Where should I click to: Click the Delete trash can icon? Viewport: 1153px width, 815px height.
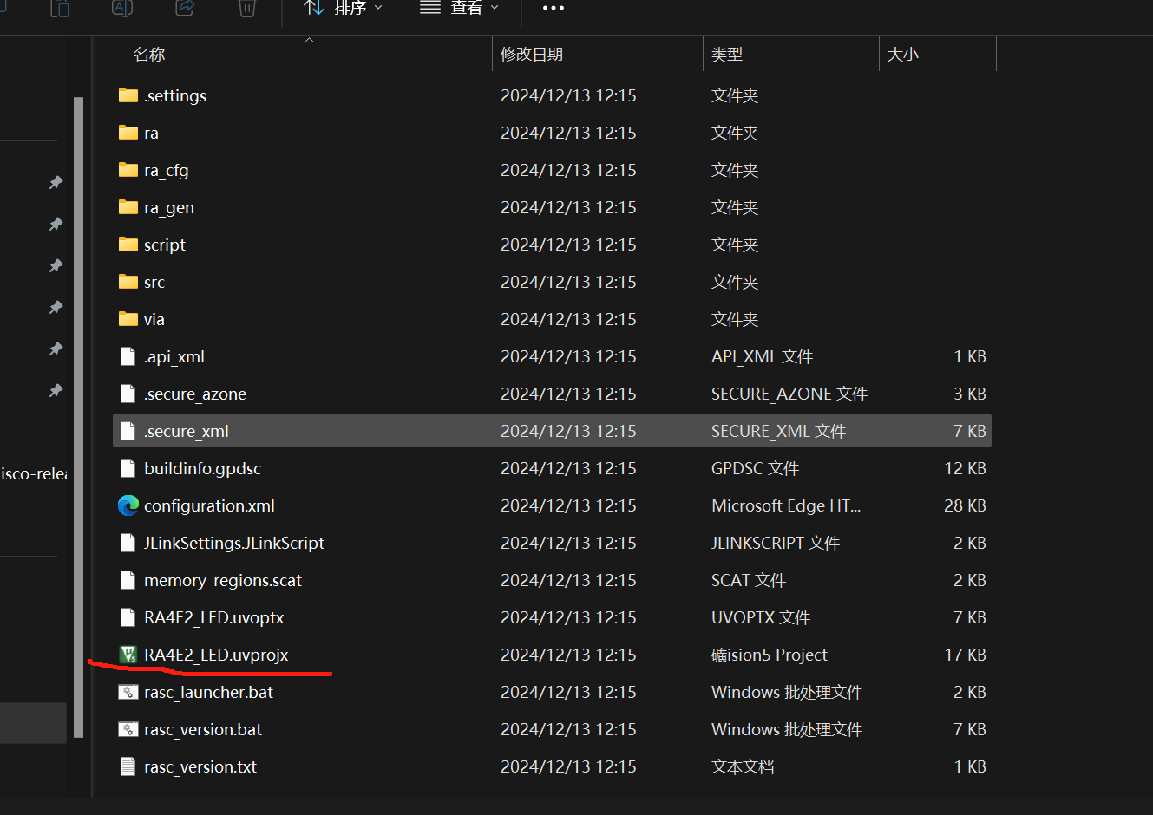pyautogui.click(x=247, y=8)
